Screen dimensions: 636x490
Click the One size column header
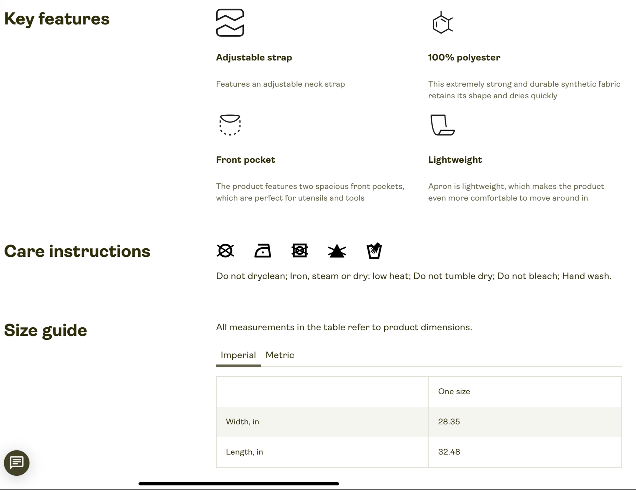pyautogui.click(x=454, y=391)
